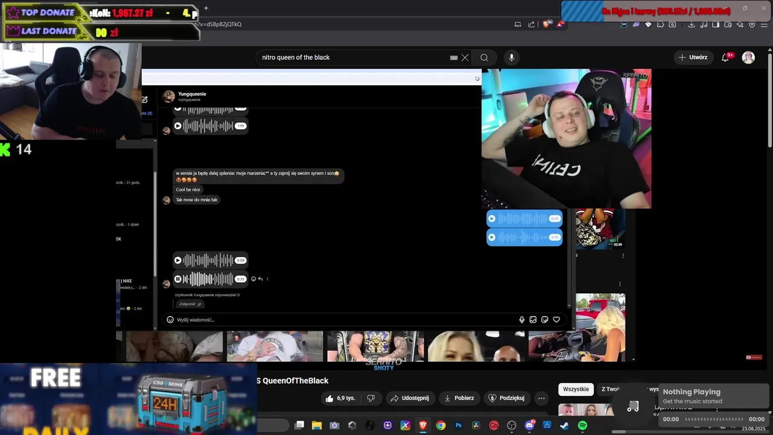The image size is (773, 435).
Task: Share this page from address bar
Action: (x=531, y=24)
